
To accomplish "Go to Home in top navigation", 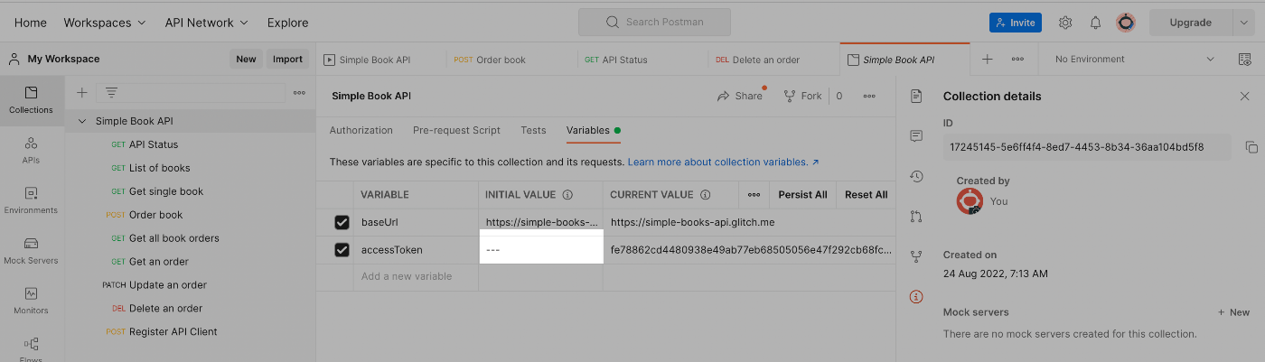I will pos(31,23).
